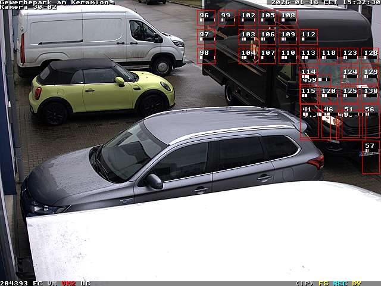Select motion zone box 98
Image resolution: width=381 pixels, height=286 pixels.
(x=206, y=56)
